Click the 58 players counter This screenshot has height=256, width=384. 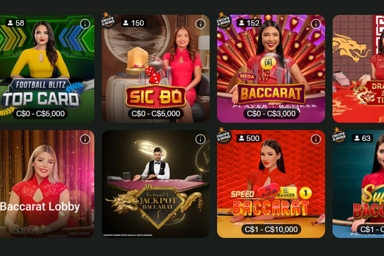(16, 23)
